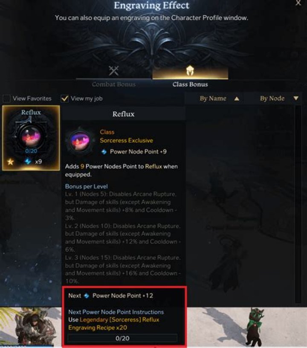Click the crossed swords Combat Bonus icon
The width and height of the screenshot is (307, 348).
point(114,70)
